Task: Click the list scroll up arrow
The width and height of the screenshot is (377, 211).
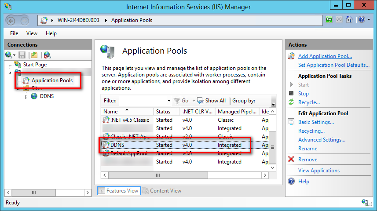Action: [272, 112]
